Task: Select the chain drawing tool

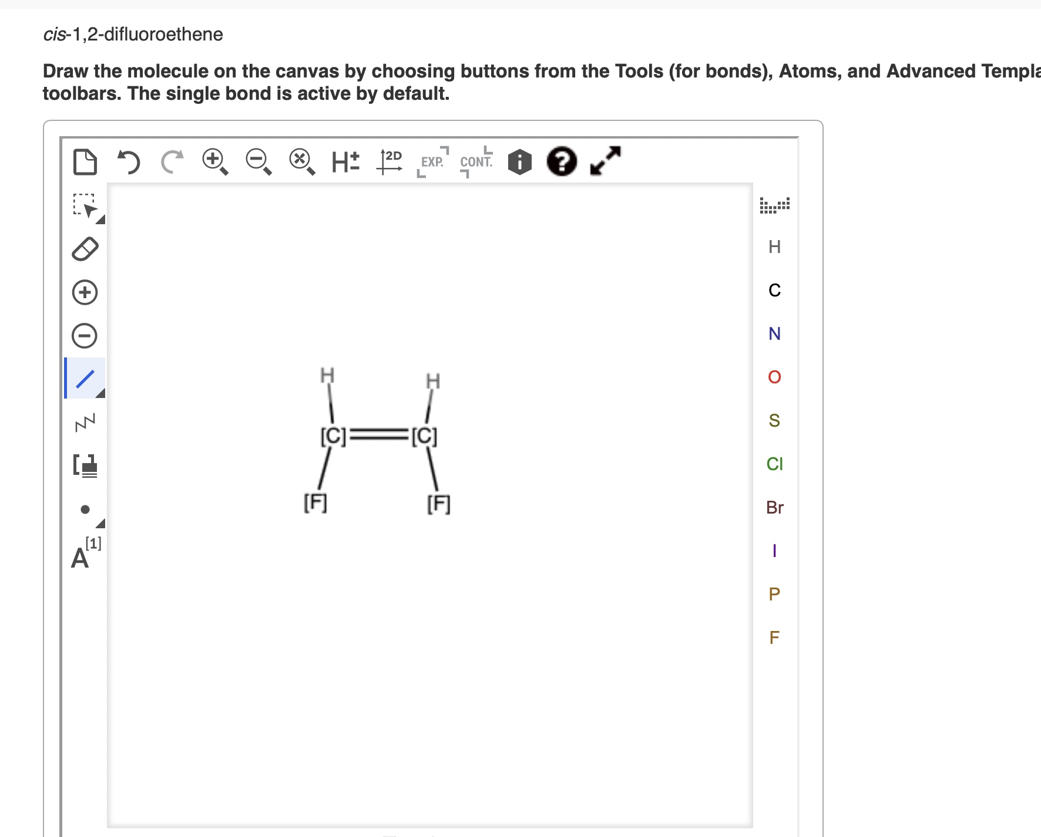Action: (x=85, y=421)
